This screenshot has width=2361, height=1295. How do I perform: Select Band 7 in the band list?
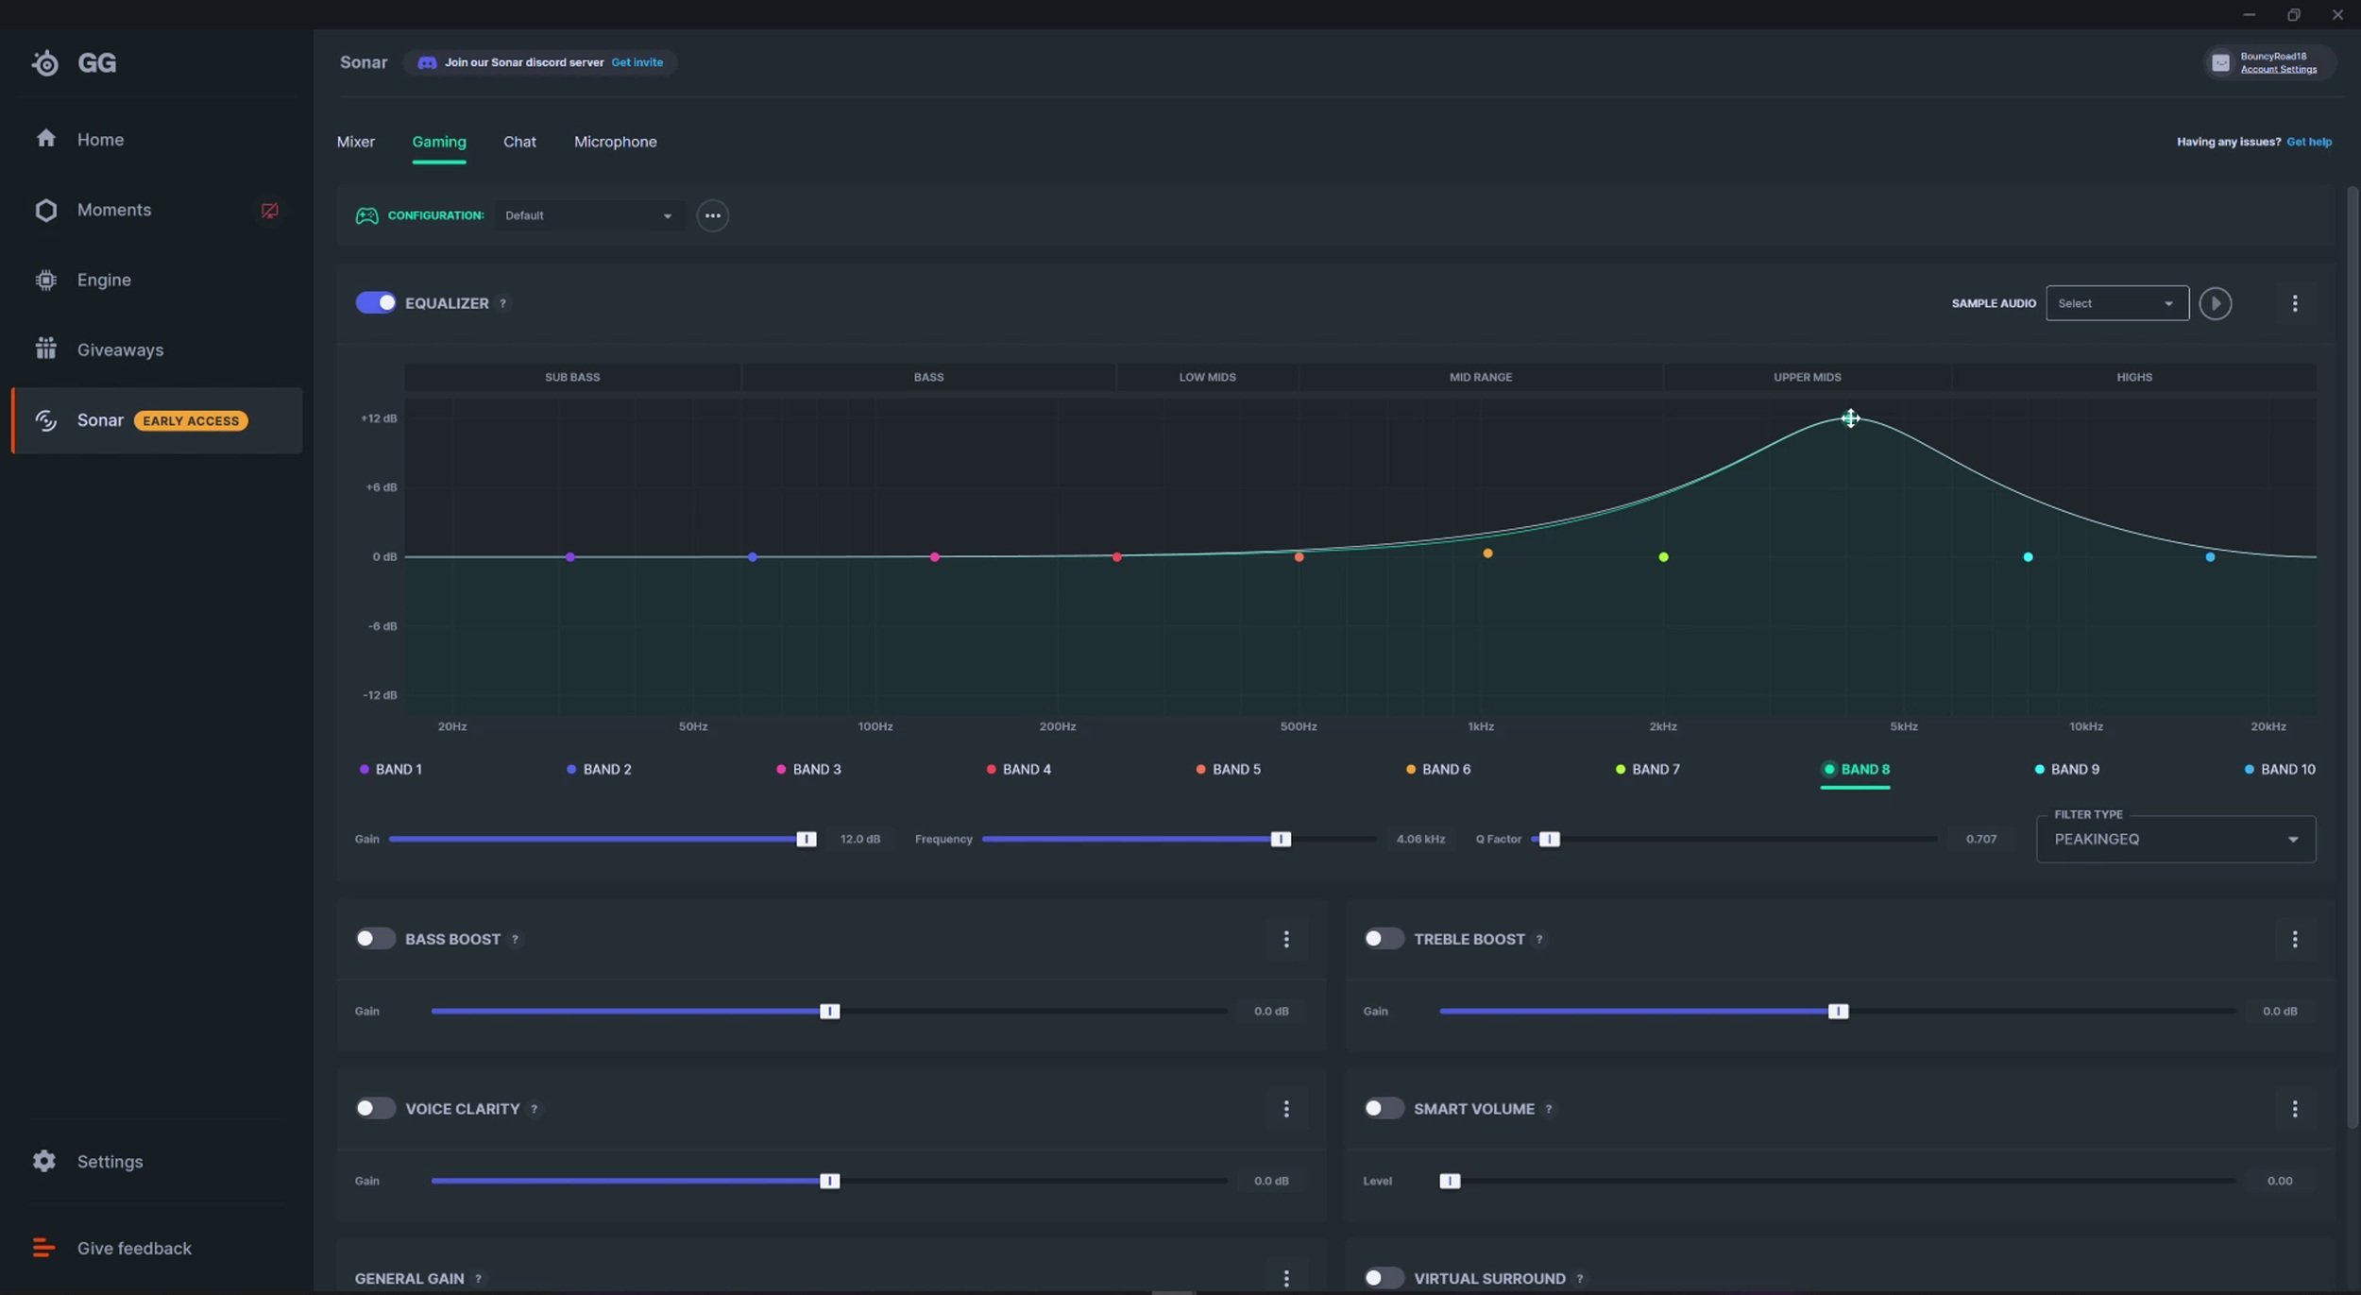[x=1647, y=769]
